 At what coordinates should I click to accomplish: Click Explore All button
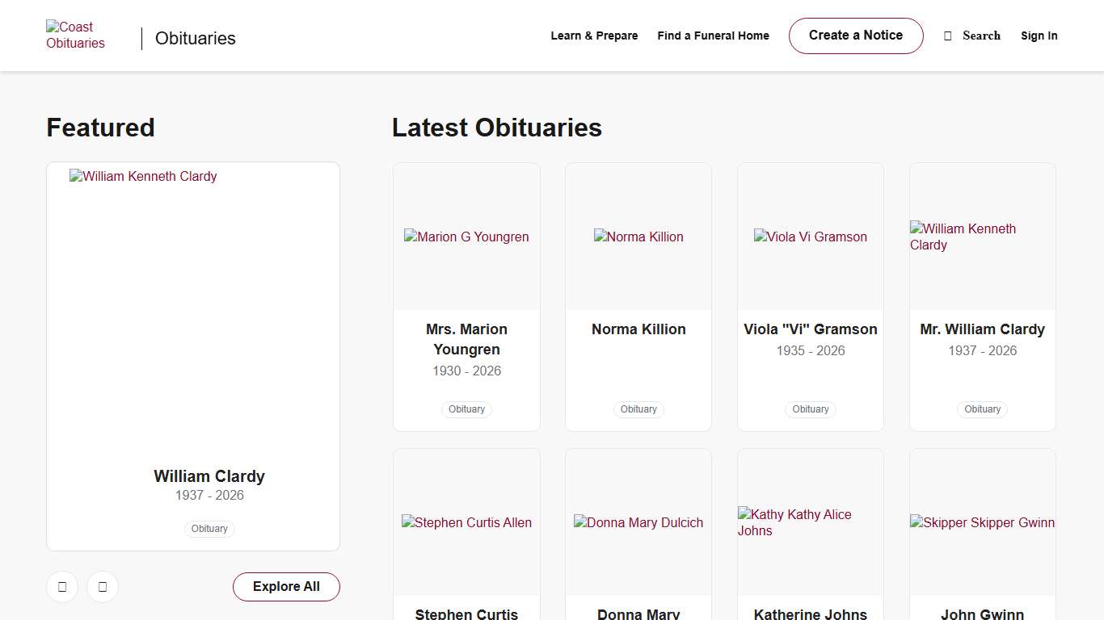(286, 587)
